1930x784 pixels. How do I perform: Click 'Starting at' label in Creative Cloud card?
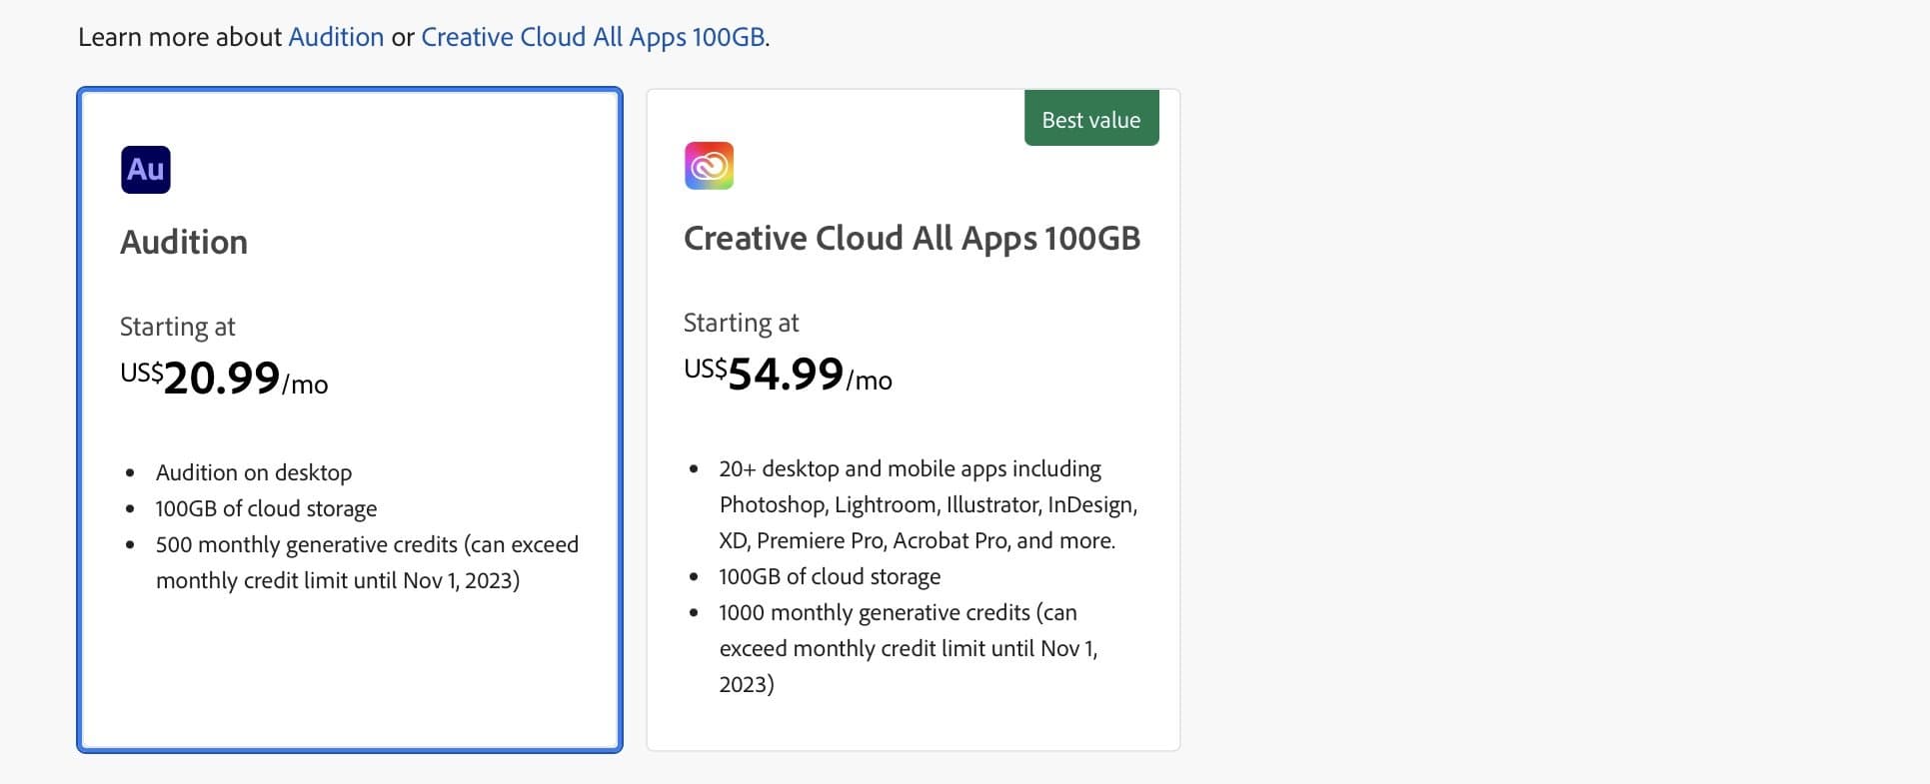coord(742,323)
